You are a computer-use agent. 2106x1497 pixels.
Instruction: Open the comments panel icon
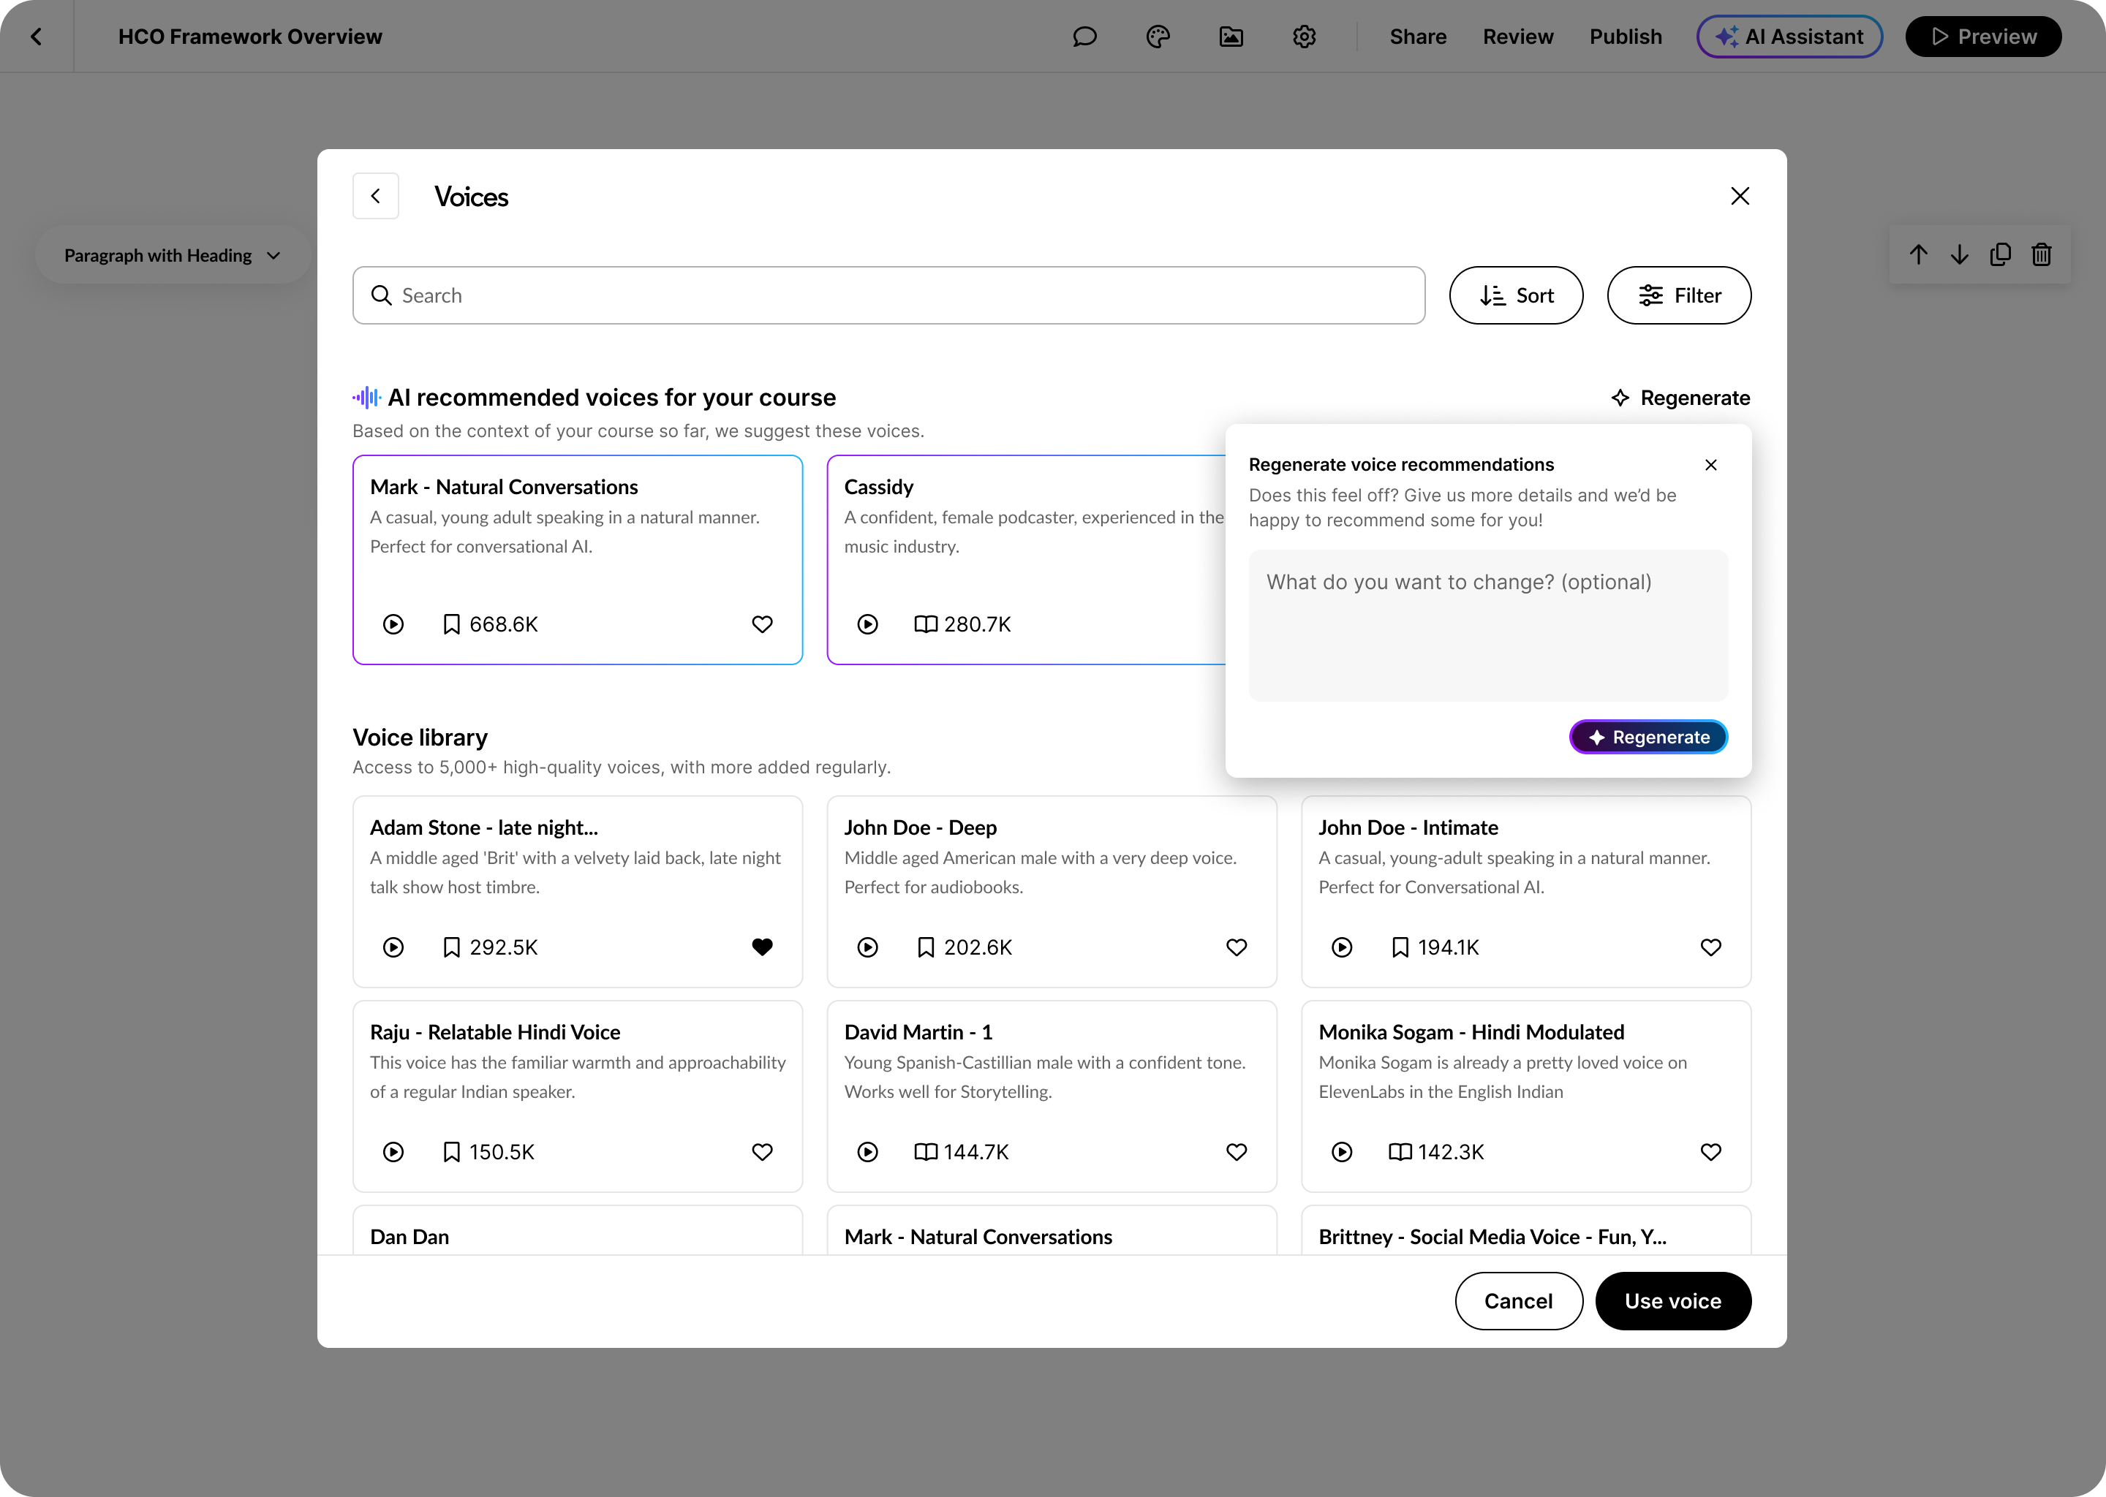[1084, 37]
